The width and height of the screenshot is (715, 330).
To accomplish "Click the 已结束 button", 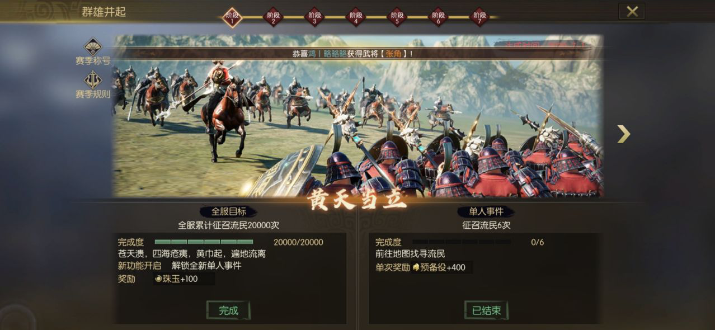I will (486, 310).
